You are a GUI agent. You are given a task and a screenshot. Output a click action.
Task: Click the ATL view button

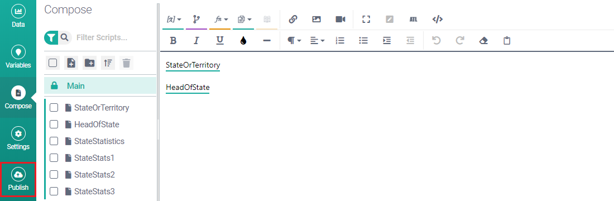[x=413, y=19]
